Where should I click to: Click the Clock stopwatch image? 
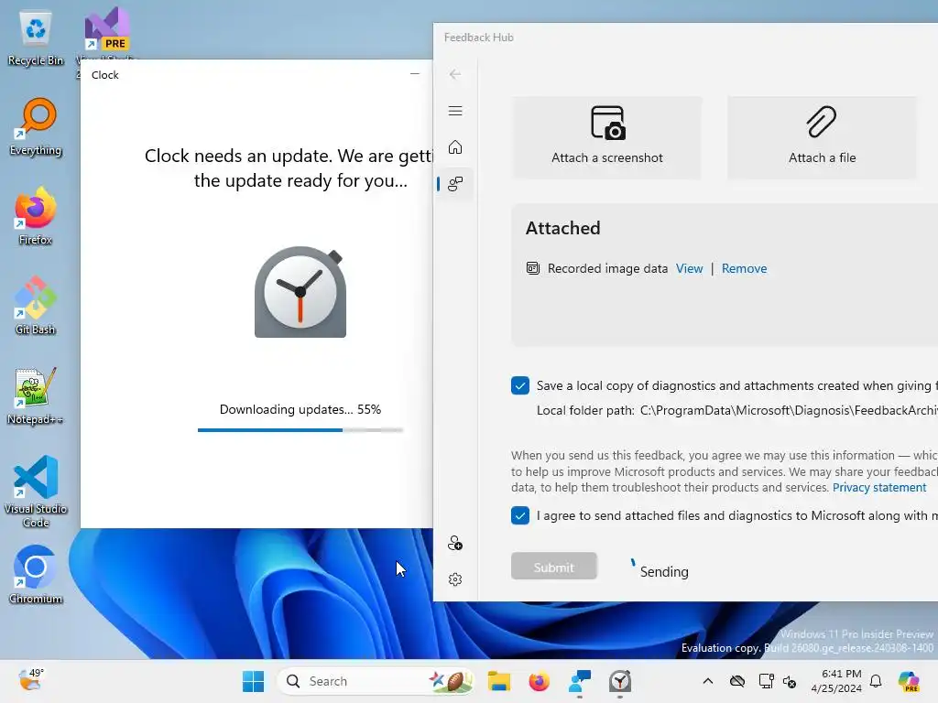(300, 293)
